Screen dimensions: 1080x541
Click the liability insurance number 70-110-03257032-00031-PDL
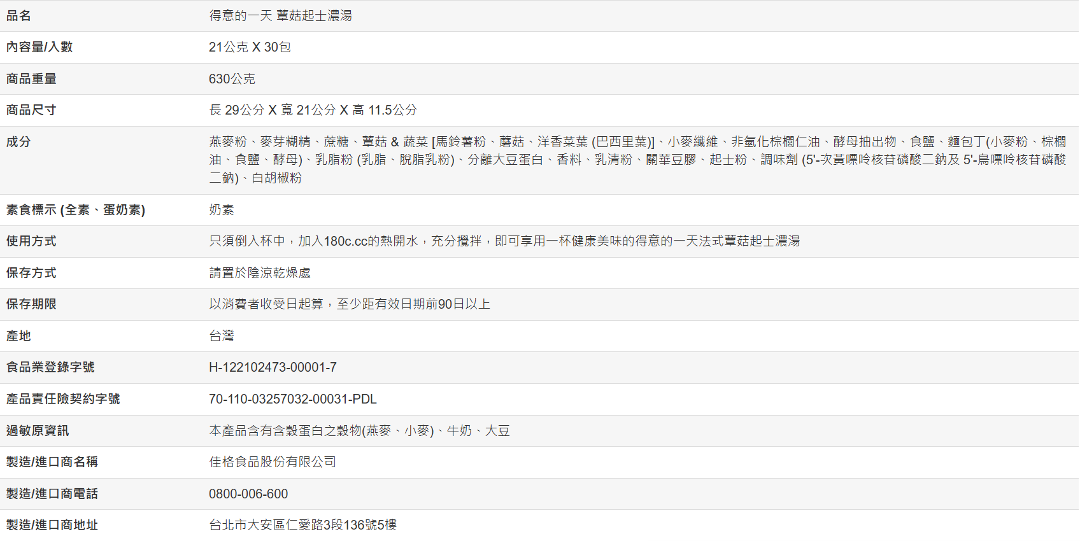pos(292,399)
